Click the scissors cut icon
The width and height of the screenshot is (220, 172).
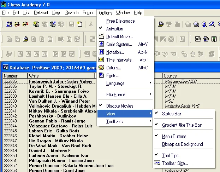click(91, 24)
